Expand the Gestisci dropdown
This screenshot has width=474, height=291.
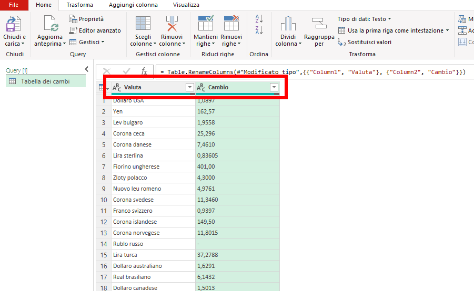point(103,42)
